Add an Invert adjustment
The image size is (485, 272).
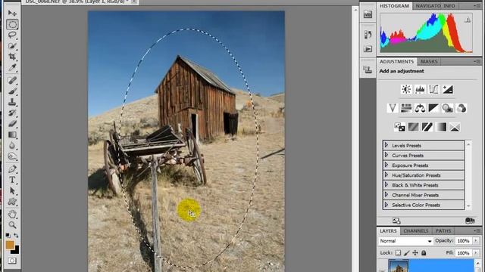click(x=399, y=127)
